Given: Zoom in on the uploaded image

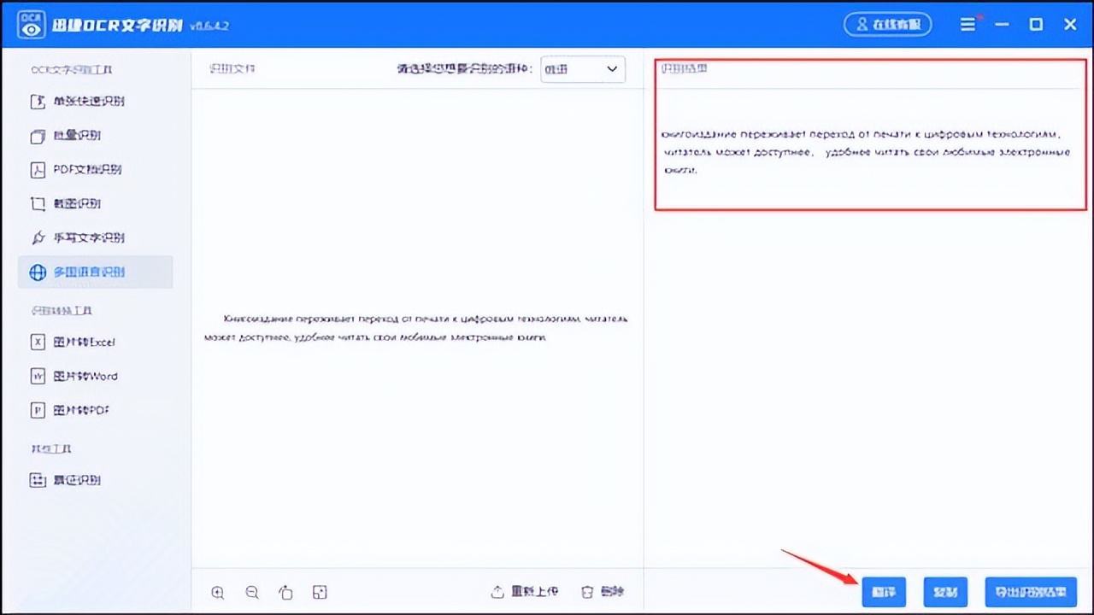Looking at the screenshot, I should point(217,591).
